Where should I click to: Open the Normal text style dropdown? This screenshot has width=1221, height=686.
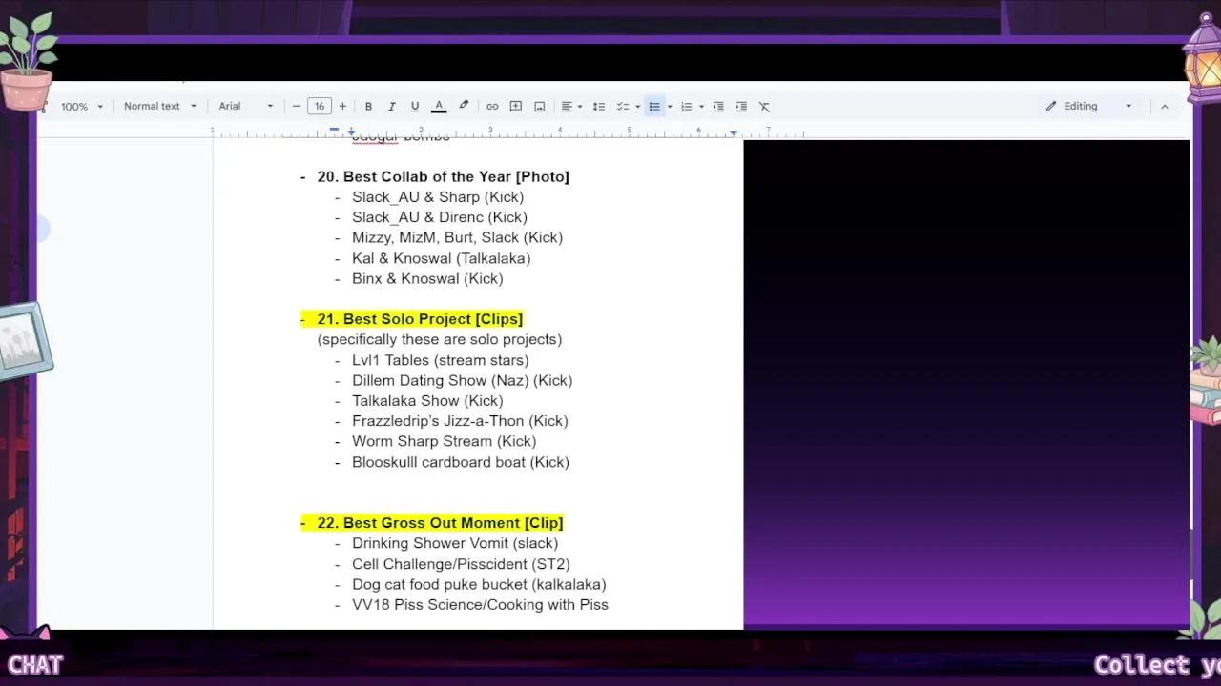160,107
